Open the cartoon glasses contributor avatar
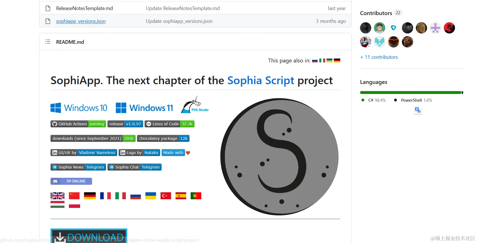The height and width of the screenshot is (243, 477). click(380, 28)
